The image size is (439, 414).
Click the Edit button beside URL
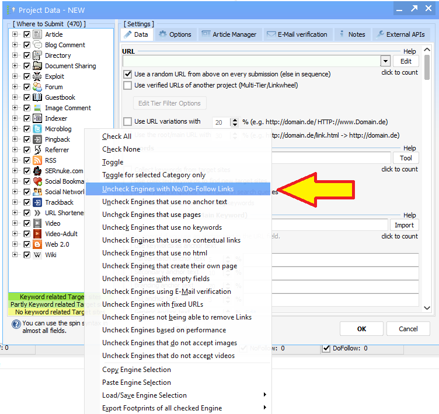pos(406,61)
